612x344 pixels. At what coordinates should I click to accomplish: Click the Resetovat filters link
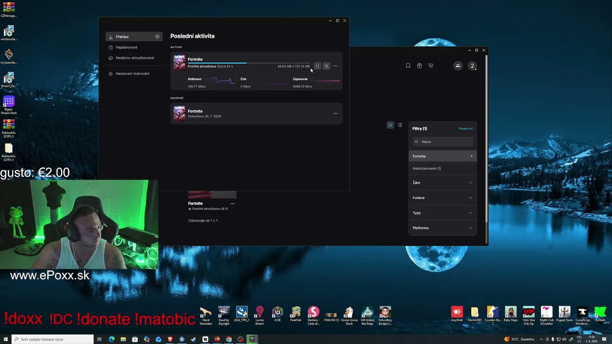(x=466, y=129)
